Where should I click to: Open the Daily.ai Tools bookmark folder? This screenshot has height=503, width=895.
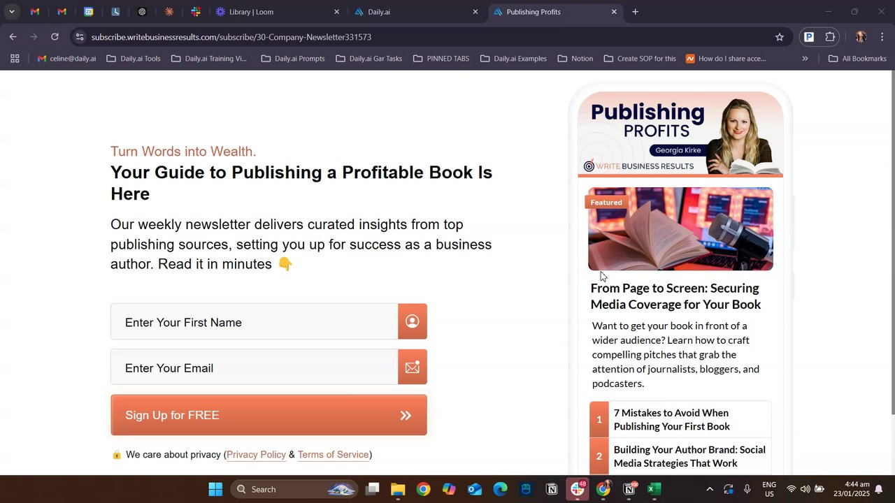[x=134, y=59]
